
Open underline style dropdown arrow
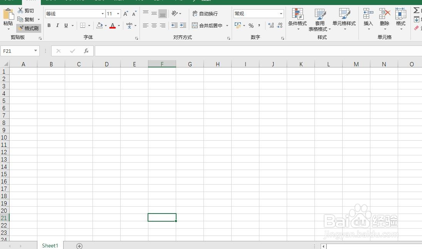[73, 25]
